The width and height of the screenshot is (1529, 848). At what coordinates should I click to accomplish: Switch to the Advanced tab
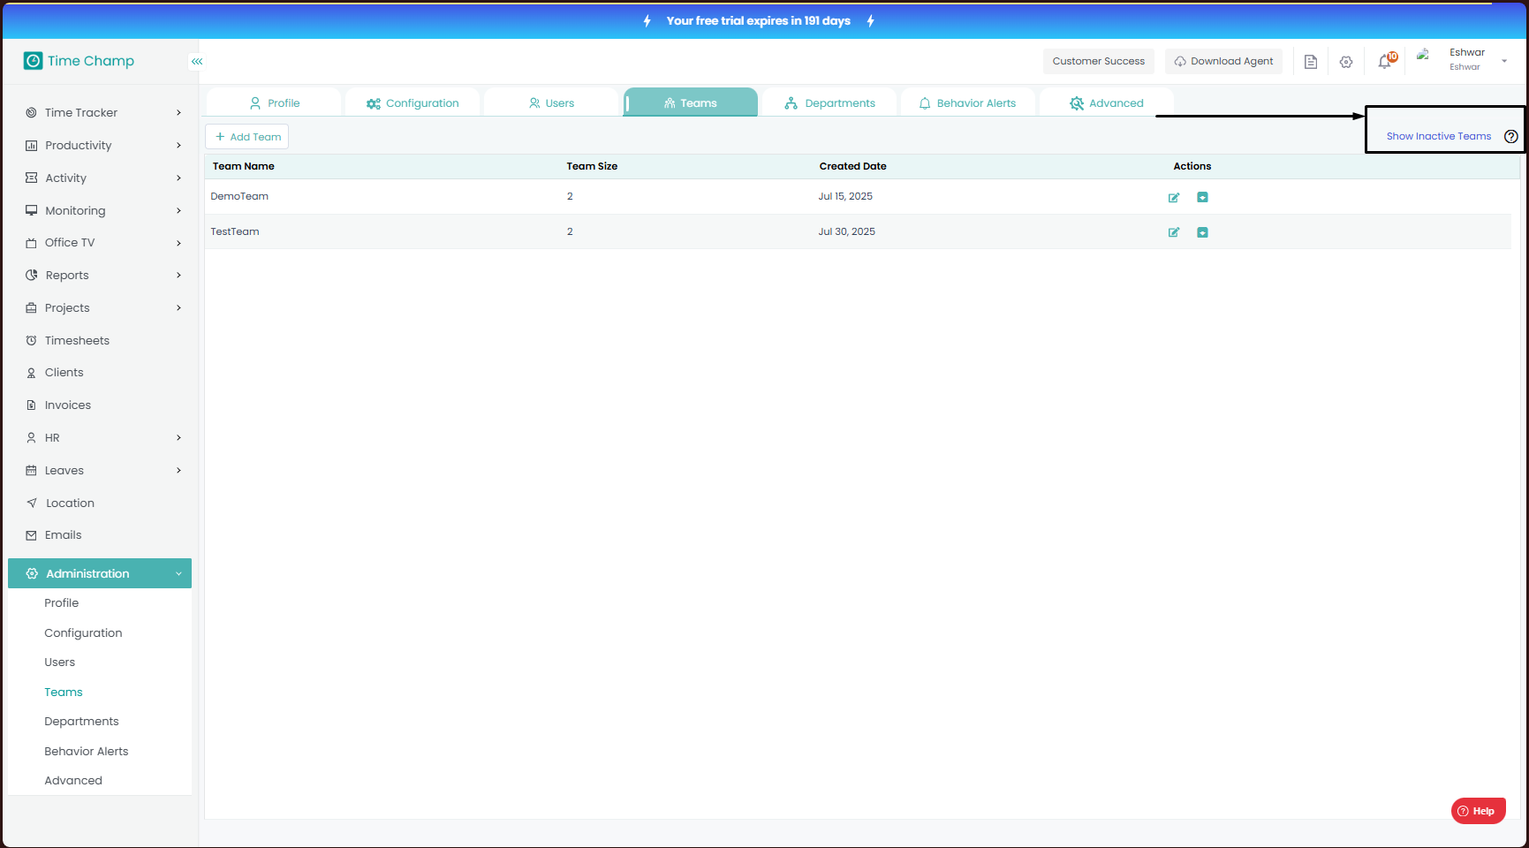(x=1107, y=102)
